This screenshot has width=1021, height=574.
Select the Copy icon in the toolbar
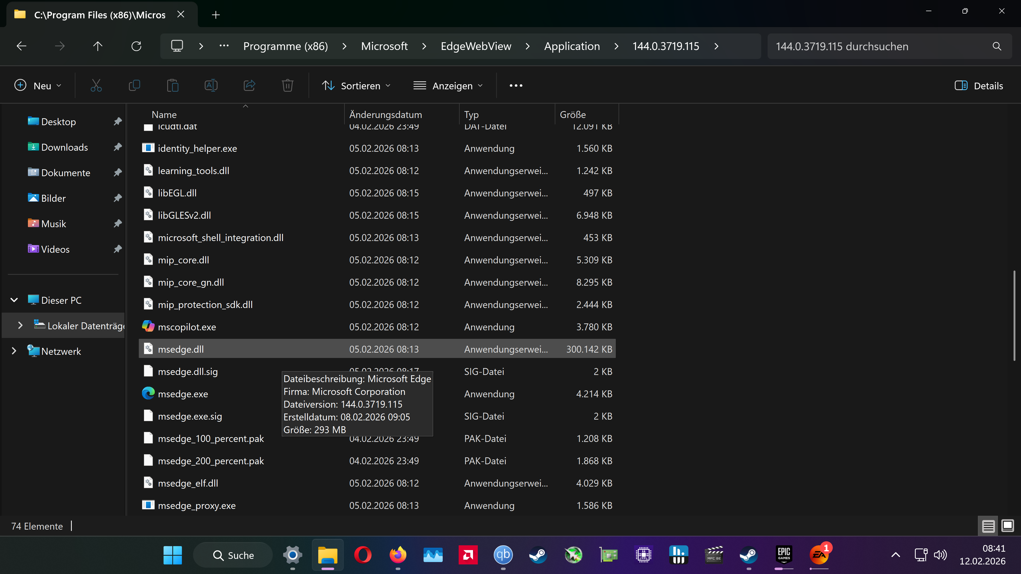134,85
